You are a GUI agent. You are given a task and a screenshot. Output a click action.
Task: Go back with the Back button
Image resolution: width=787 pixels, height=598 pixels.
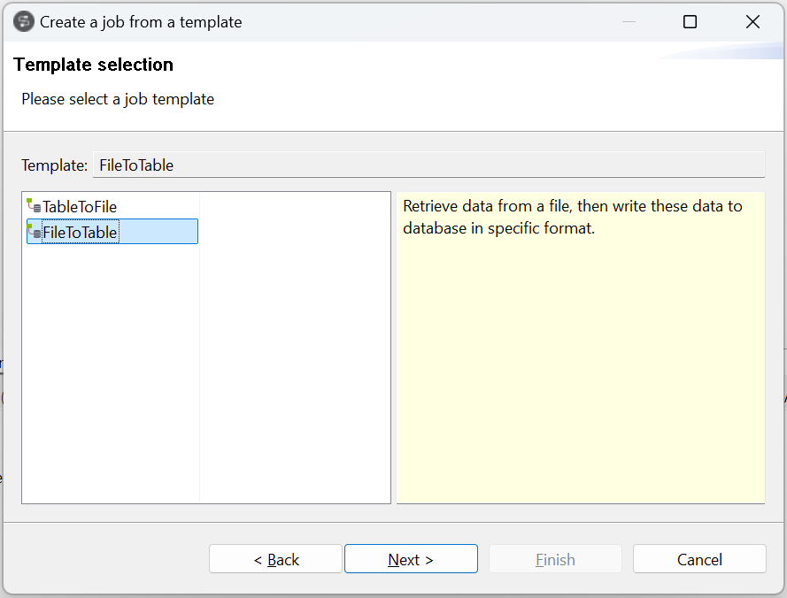click(x=275, y=559)
